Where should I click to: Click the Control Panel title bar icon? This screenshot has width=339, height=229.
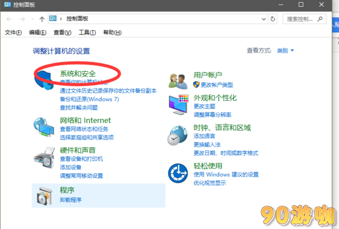[8, 4]
